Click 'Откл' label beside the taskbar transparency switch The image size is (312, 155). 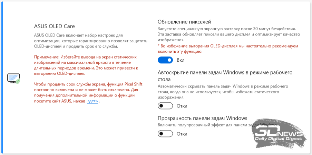[x=182, y=133]
